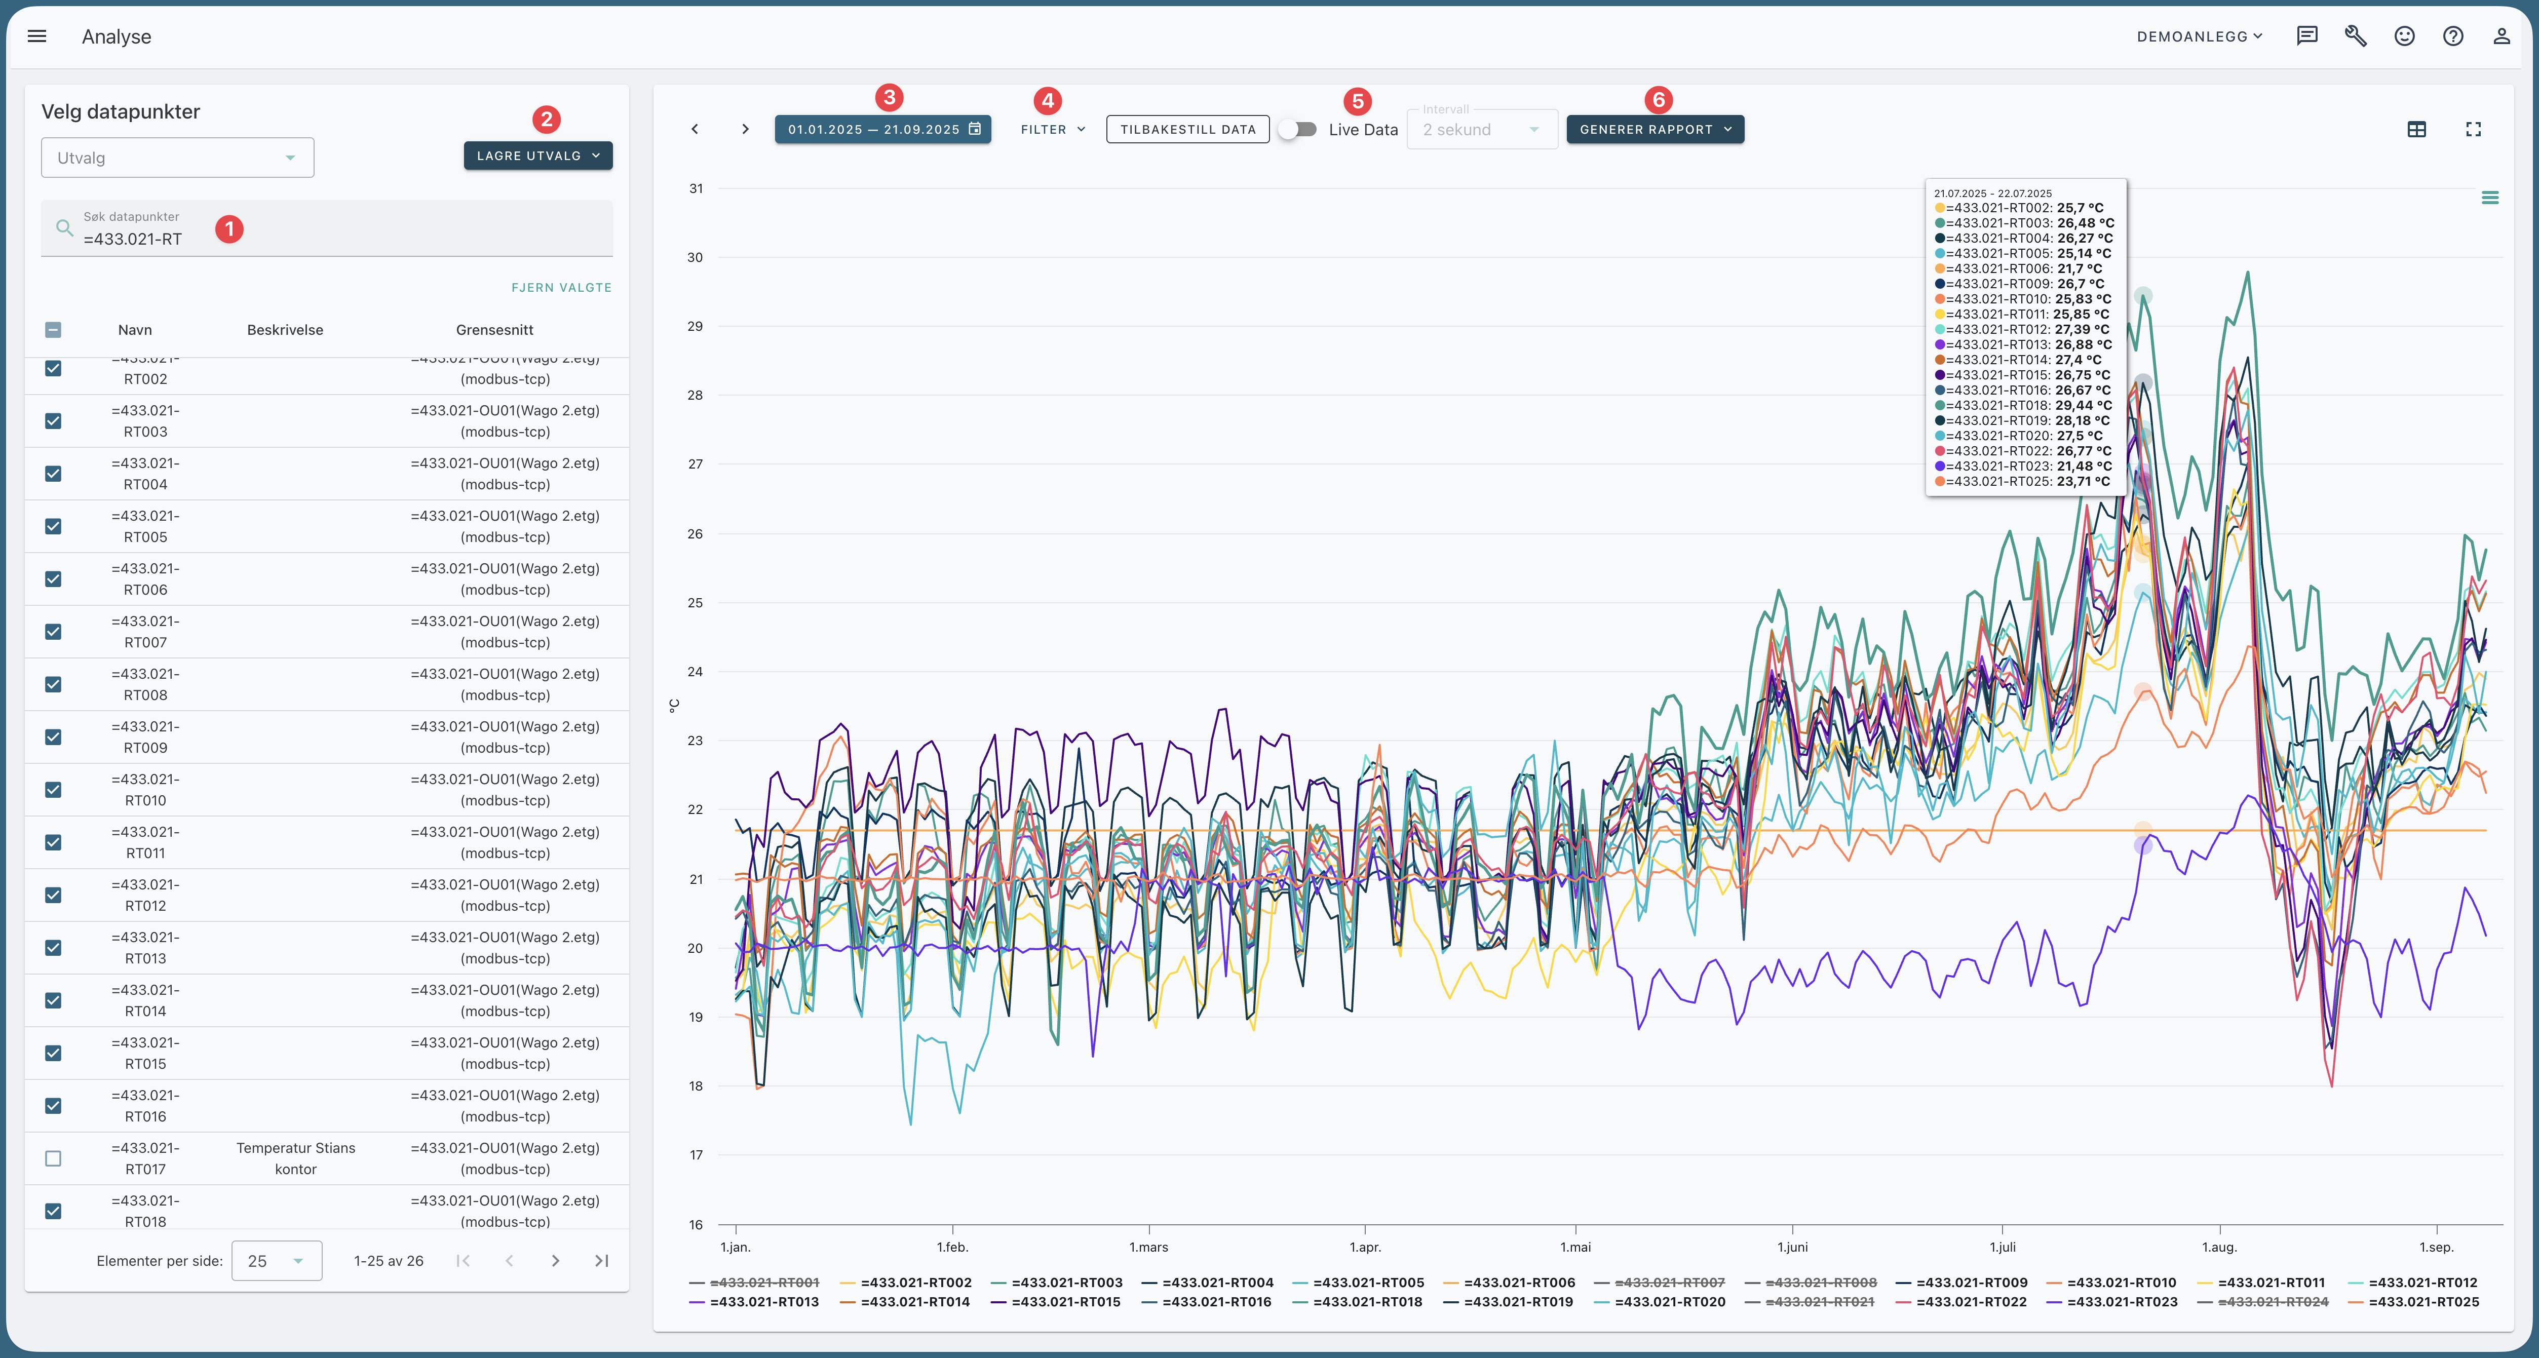Open the chart hamburger context menu
This screenshot has height=1358, width=2539.
point(2489,198)
